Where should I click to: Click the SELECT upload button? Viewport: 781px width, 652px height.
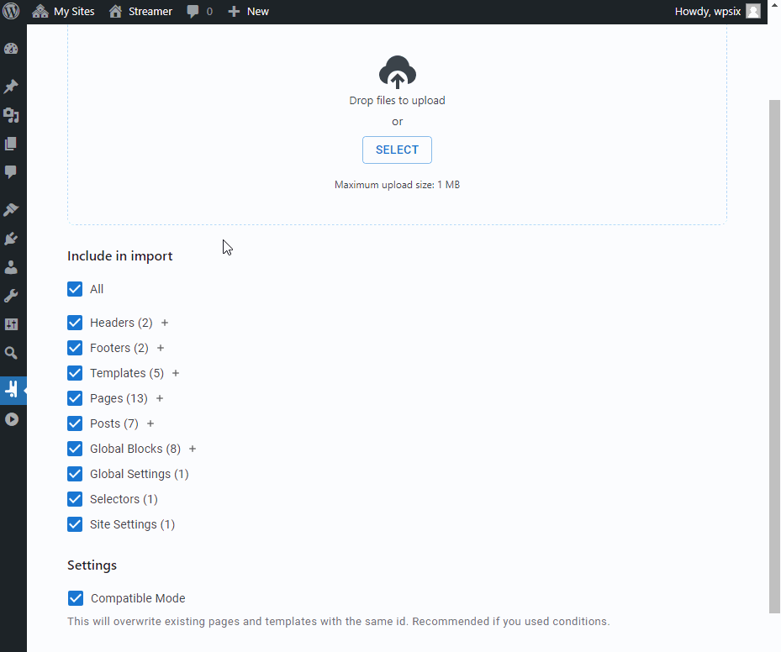pyautogui.click(x=397, y=150)
